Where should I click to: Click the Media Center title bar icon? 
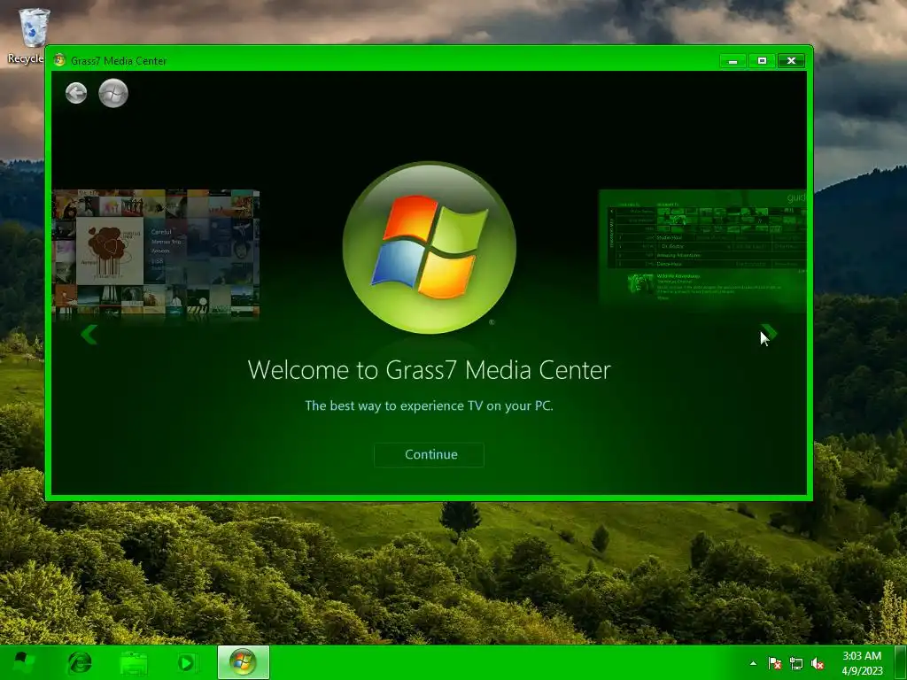[59, 60]
